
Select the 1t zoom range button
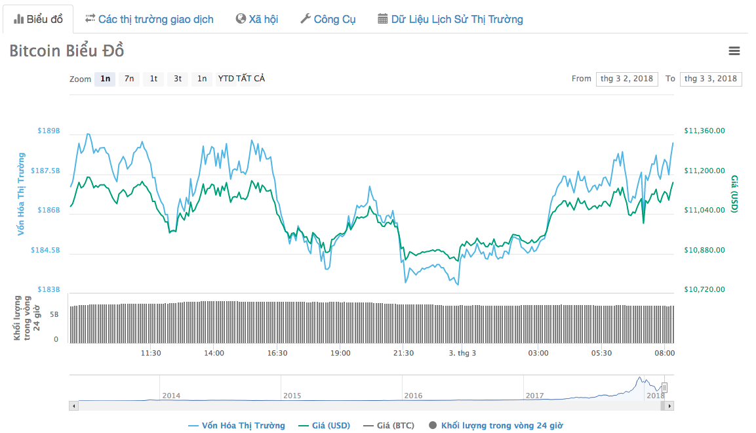153,79
